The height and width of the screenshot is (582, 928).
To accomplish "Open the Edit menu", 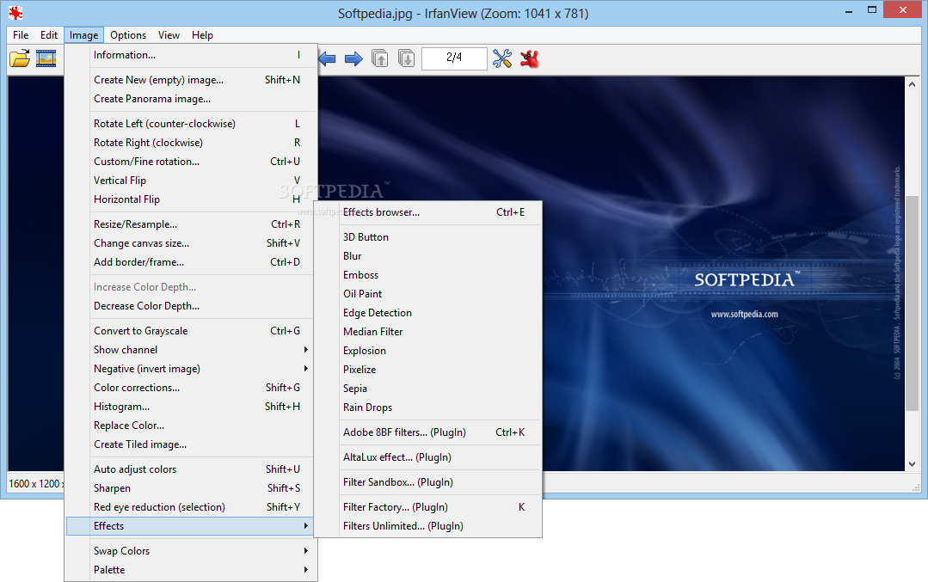I will [x=48, y=35].
